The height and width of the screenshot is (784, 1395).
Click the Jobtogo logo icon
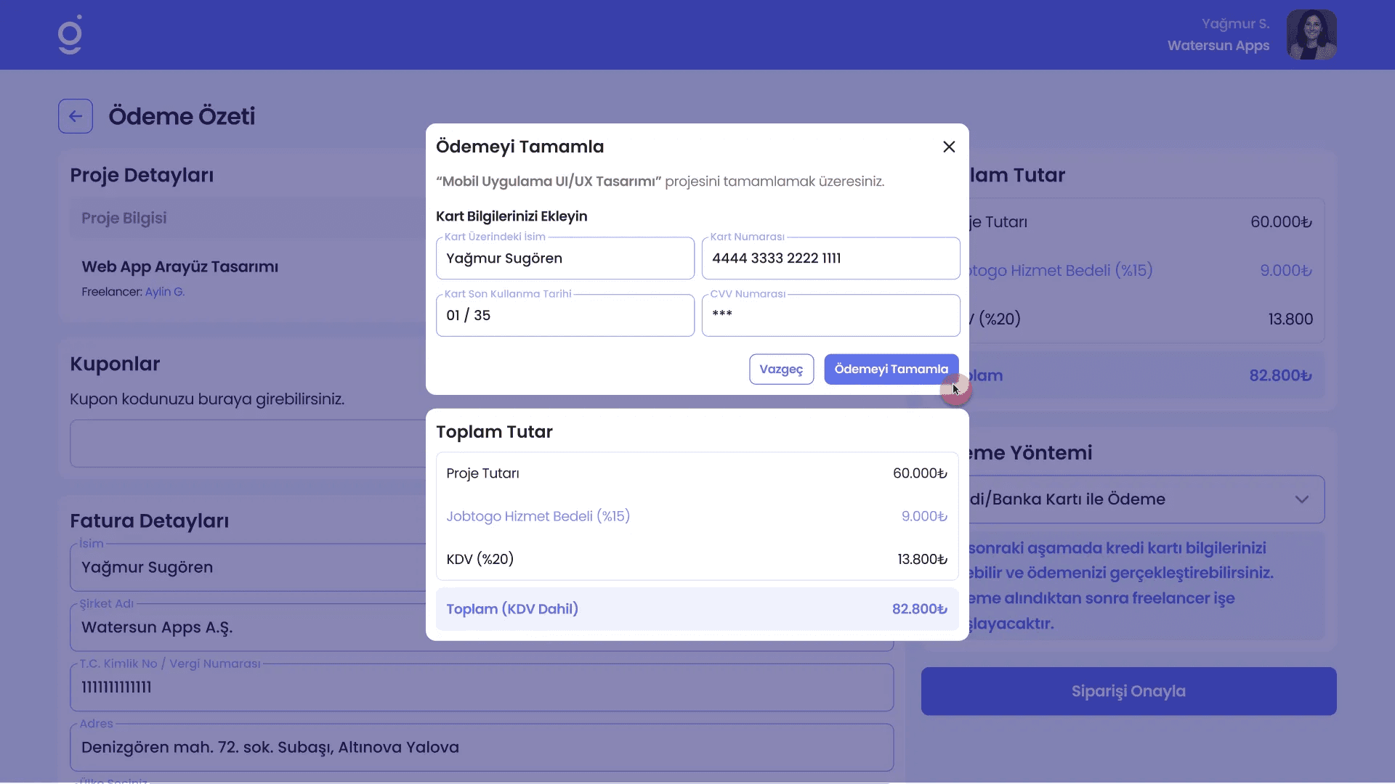pyautogui.click(x=70, y=35)
